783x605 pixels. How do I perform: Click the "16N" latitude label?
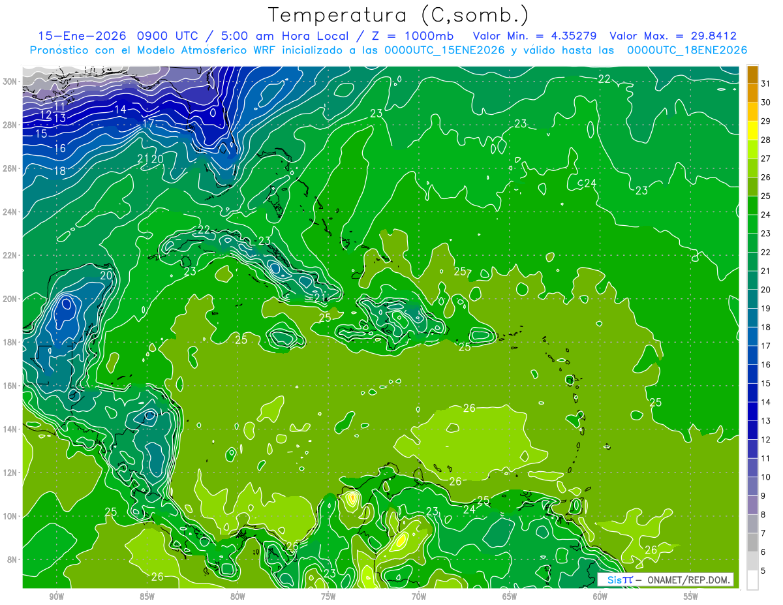click(x=10, y=385)
